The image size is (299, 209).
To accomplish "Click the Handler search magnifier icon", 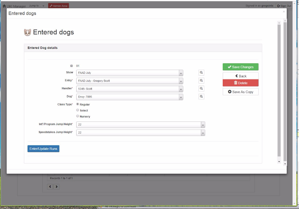I will coord(201,88).
